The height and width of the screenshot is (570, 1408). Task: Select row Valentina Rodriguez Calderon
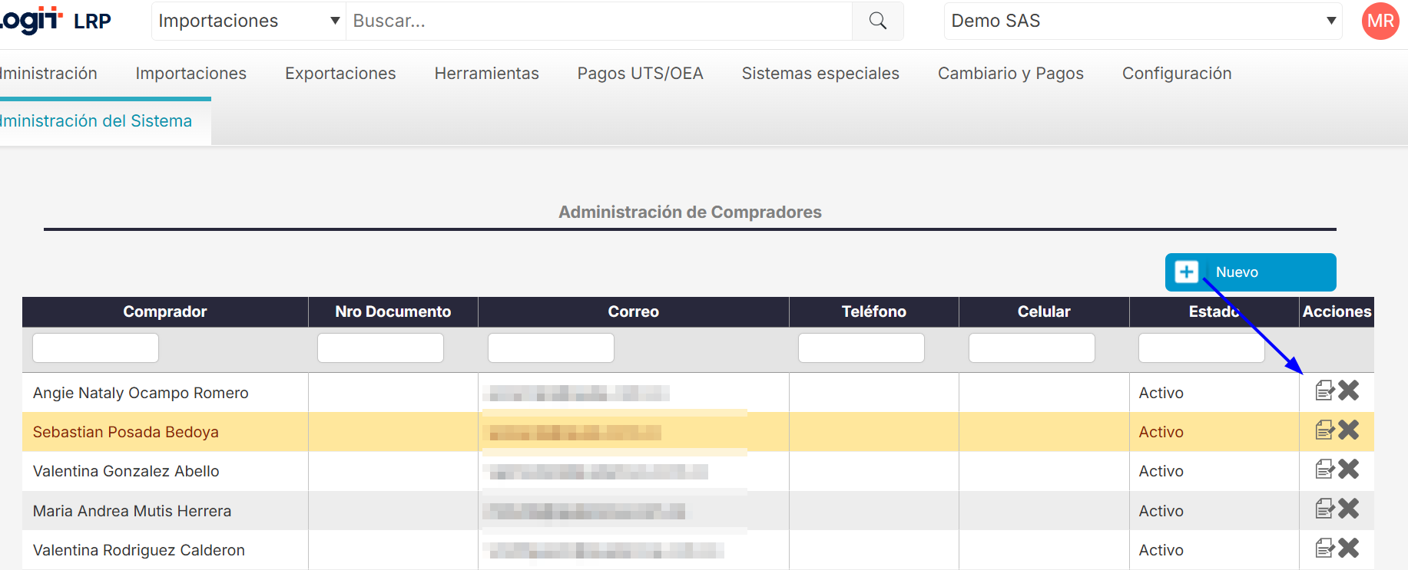click(x=698, y=550)
